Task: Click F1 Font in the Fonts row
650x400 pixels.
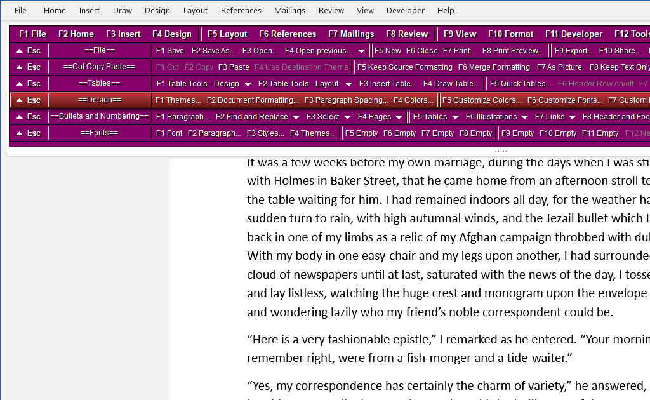Action: click(169, 133)
